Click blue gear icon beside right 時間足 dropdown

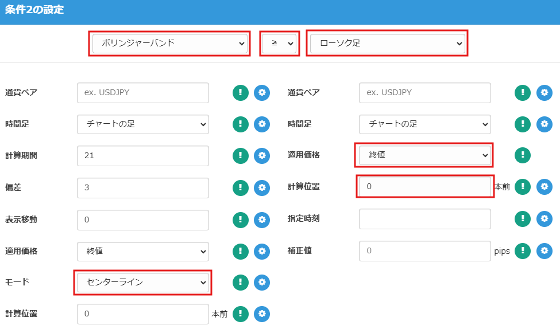pos(544,124)
